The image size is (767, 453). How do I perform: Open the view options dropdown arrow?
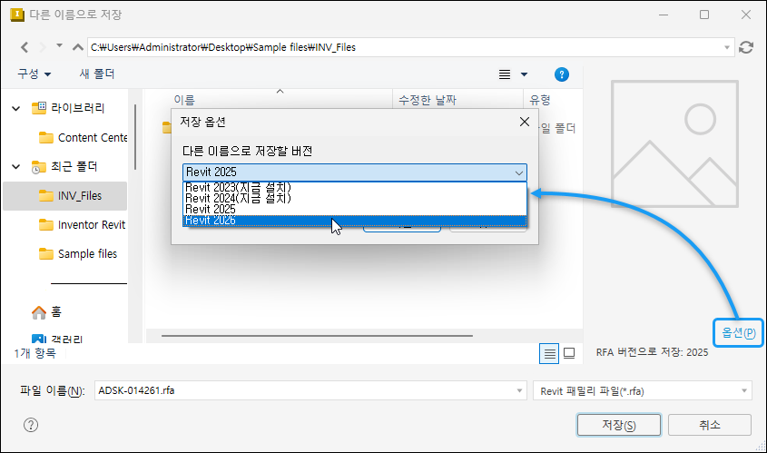pyautogui.click(x=524, y=74)
